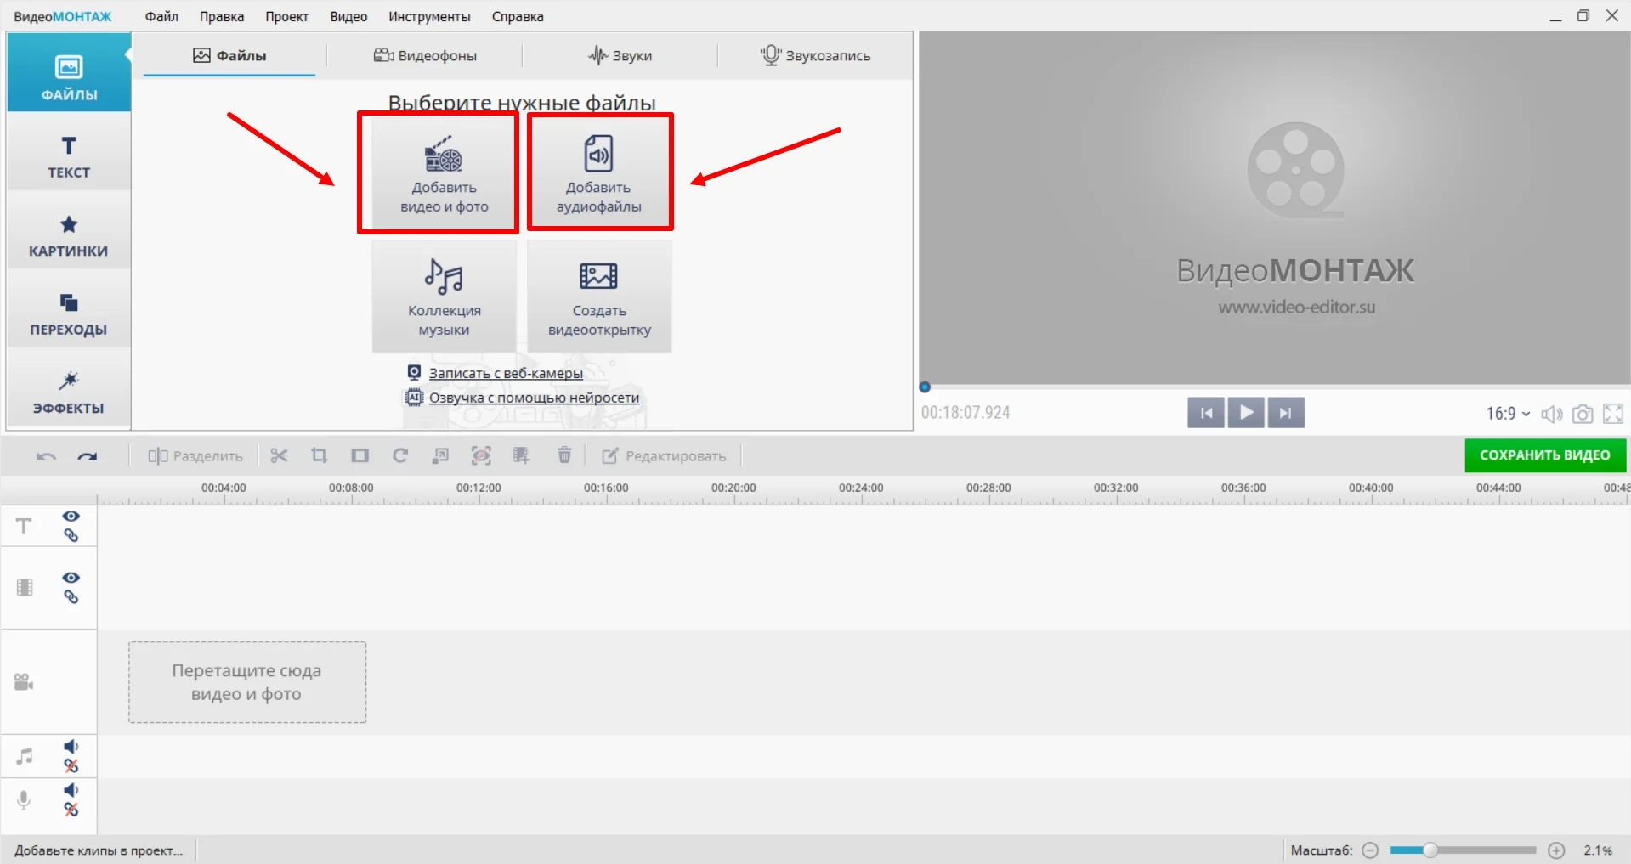The width and height of the screenshot is (1631, 864).
Task: Open Коллекция музыки tile
Action: [x=444, y=296]
